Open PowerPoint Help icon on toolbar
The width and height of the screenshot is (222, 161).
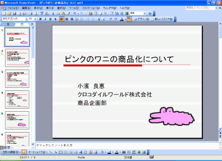(150, 14)
